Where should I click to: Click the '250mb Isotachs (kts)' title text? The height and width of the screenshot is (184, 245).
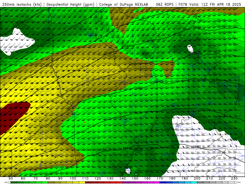(22, 5)
